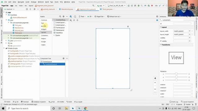Open Component Tree settings gear
Screen dimensions: 198x111
63,58
